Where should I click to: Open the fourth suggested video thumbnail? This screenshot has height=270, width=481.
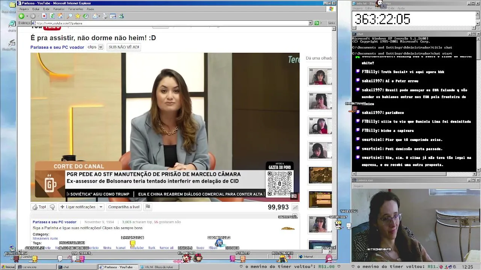[x=320, y=150]
